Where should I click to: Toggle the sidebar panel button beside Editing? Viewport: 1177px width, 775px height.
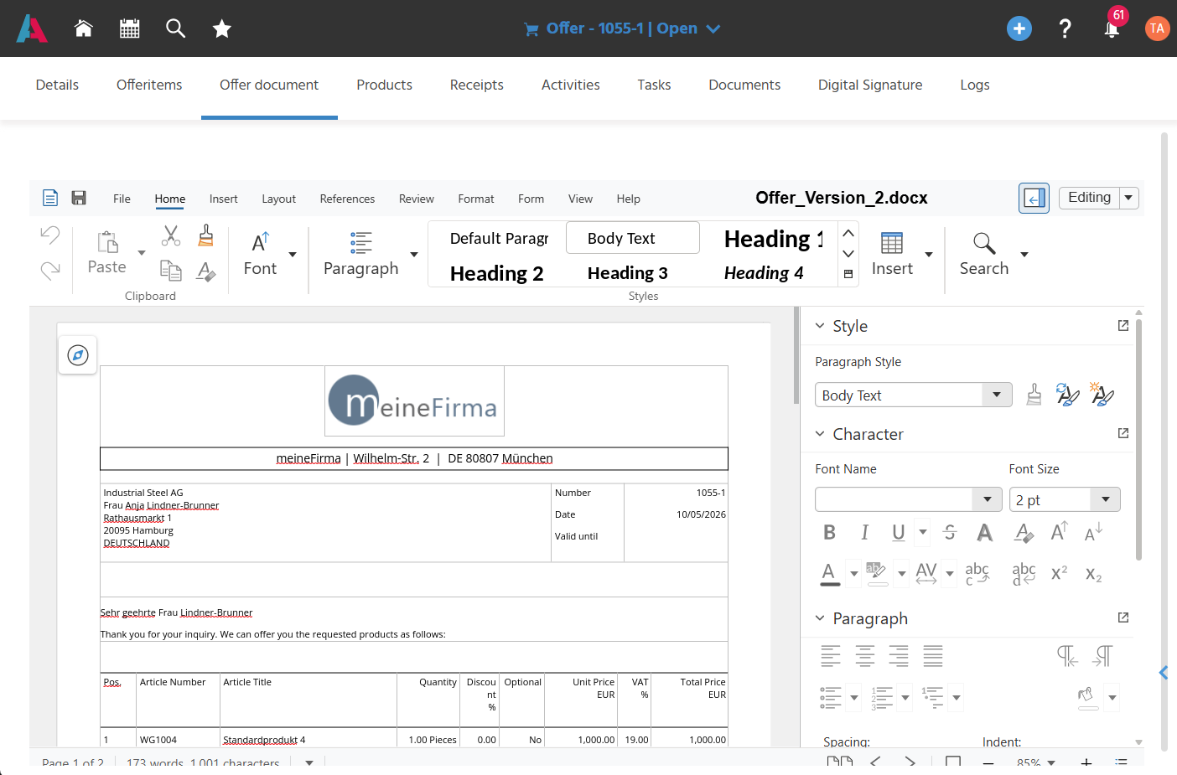pos(1034,198)
